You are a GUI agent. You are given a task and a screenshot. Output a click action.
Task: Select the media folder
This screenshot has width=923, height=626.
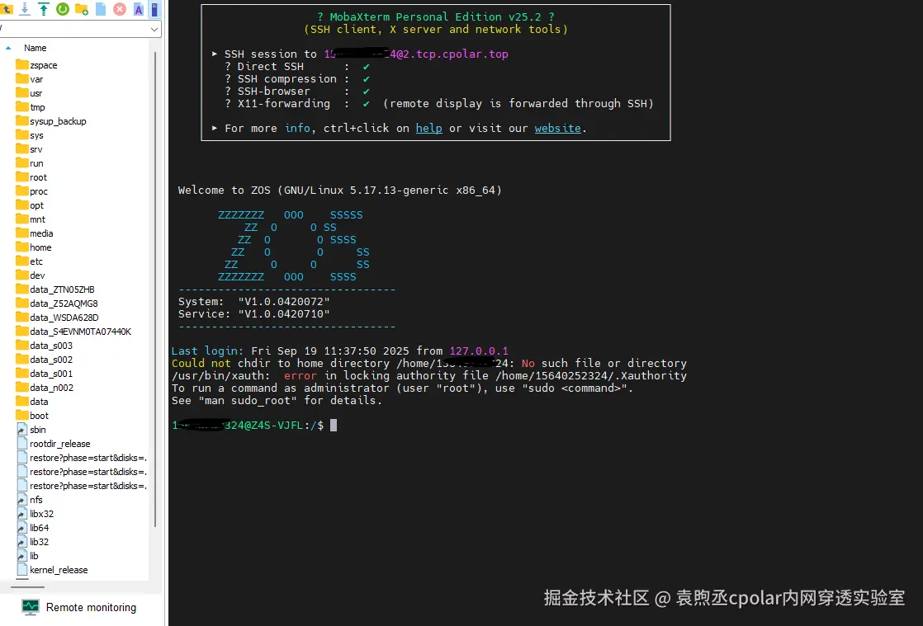tap(41, 233)
